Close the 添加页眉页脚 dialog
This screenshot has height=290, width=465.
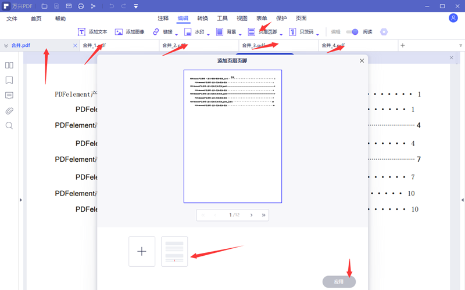click(x=362, y=60)
